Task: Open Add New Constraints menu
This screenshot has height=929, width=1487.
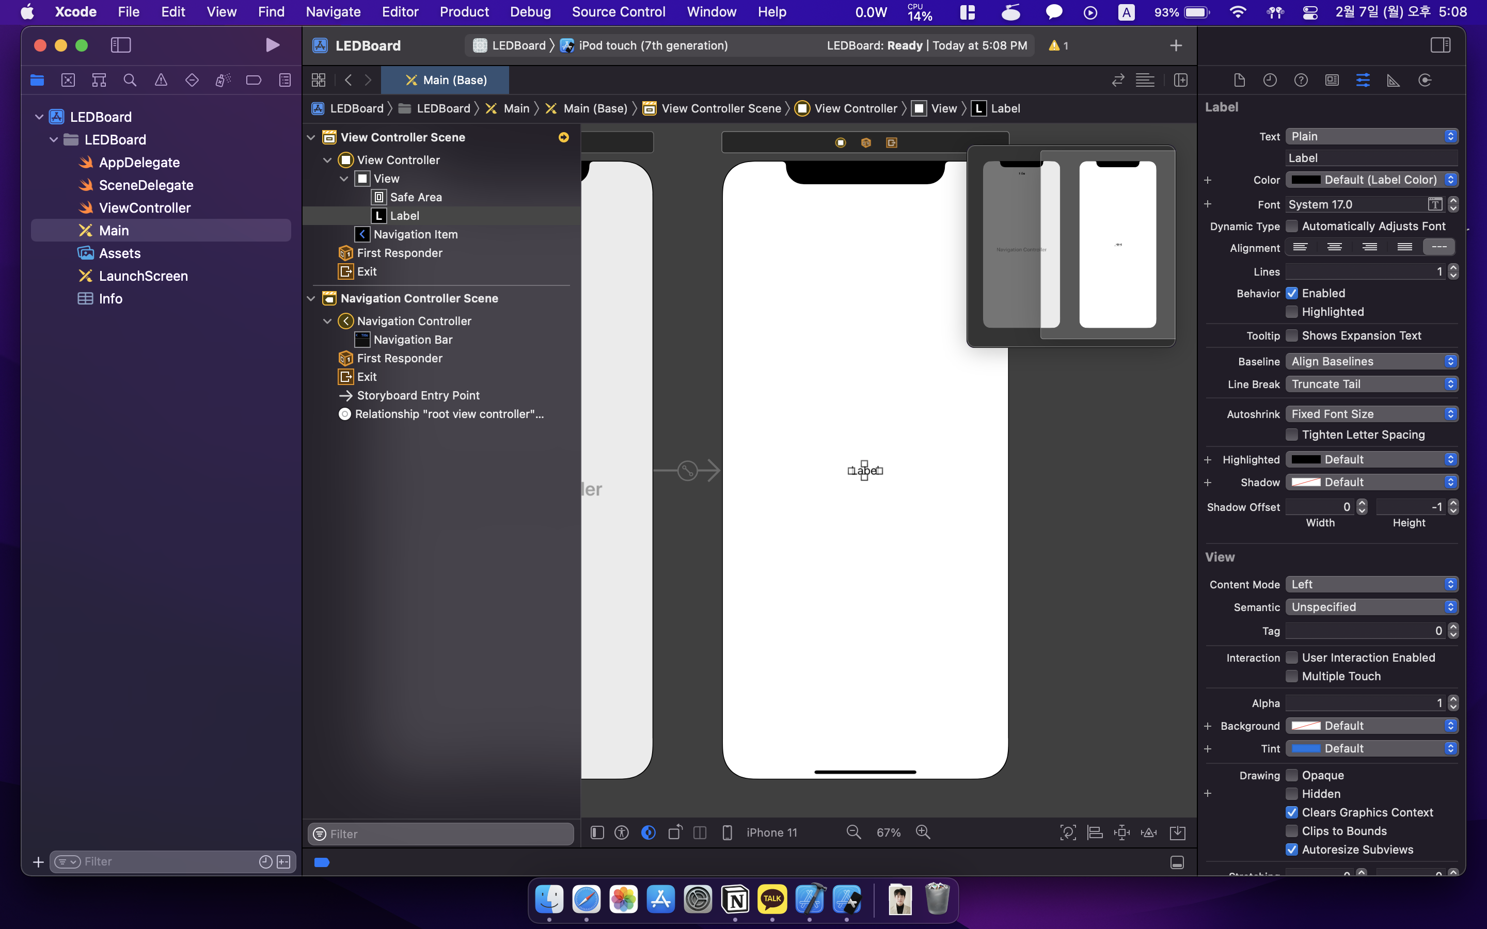Action: coord(1122,832)
